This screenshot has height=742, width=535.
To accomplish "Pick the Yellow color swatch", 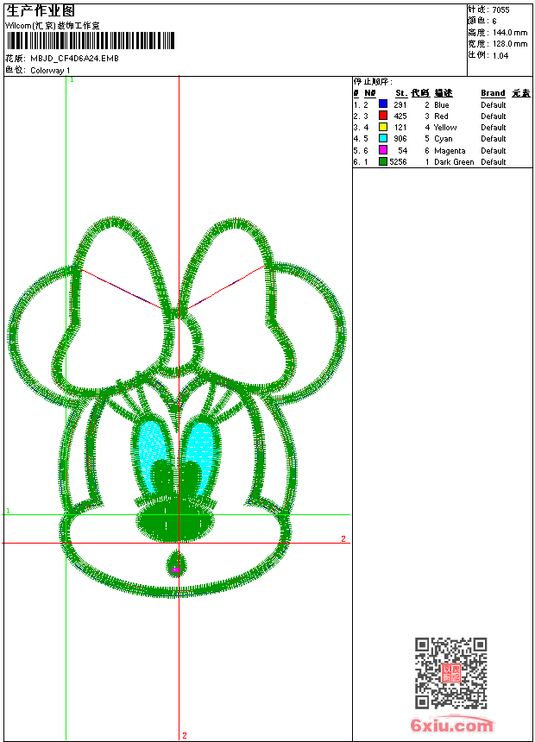I will point(383,127).
